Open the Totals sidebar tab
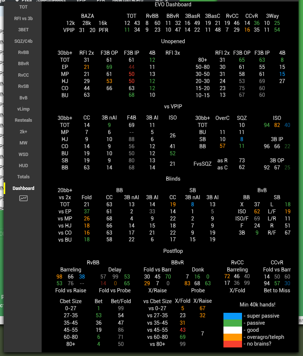The width and height of the screenshot is (303, 356). point(23,177)
